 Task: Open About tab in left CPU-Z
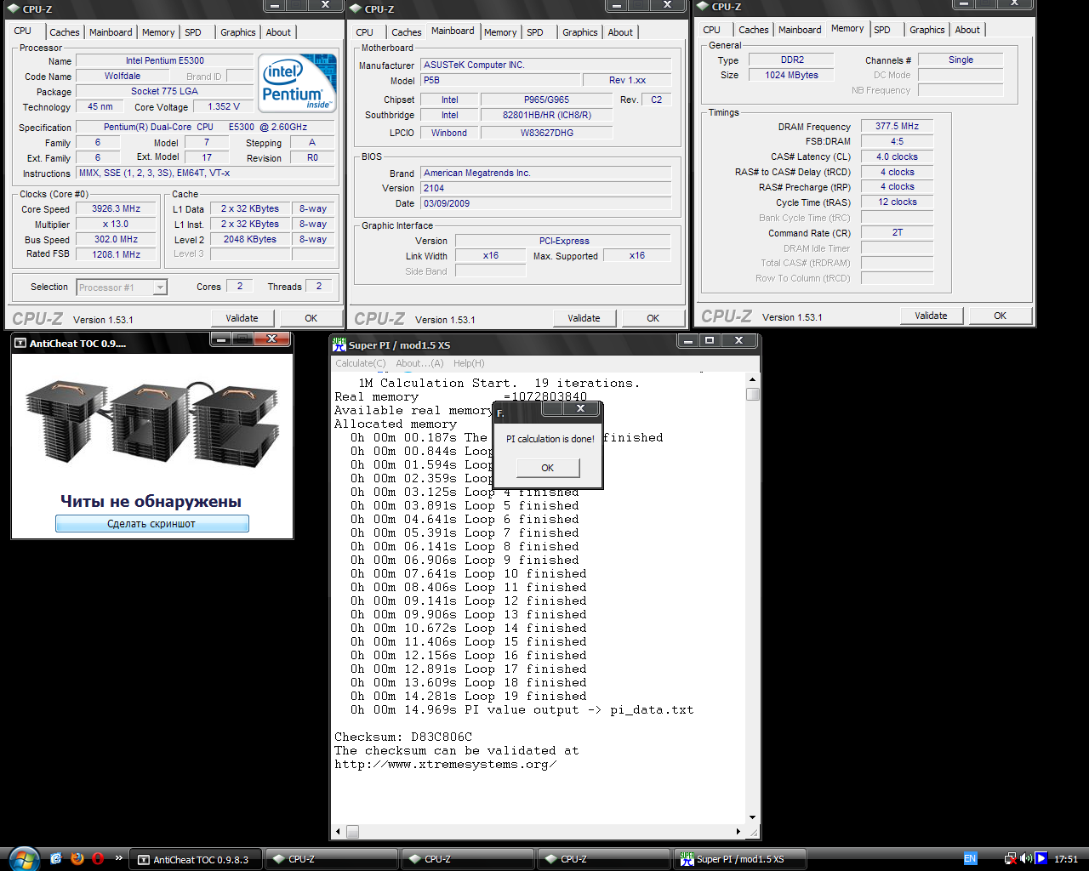pos(278,32)
